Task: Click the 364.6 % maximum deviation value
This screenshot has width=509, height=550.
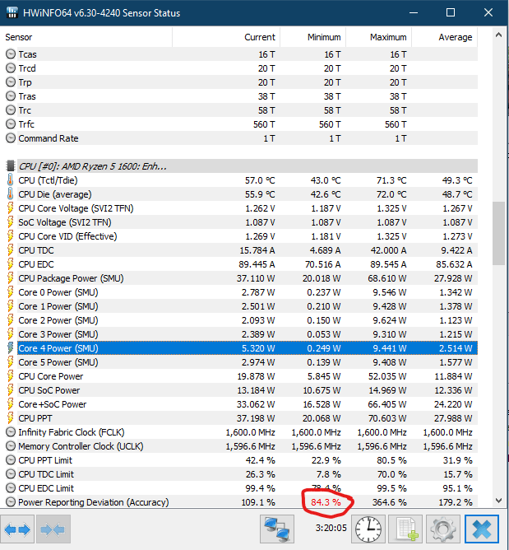Action: [389, 502]
